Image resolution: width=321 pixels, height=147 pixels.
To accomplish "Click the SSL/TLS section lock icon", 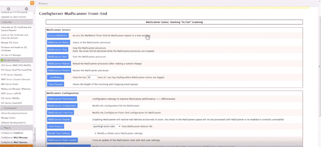I will click(2, 22).
